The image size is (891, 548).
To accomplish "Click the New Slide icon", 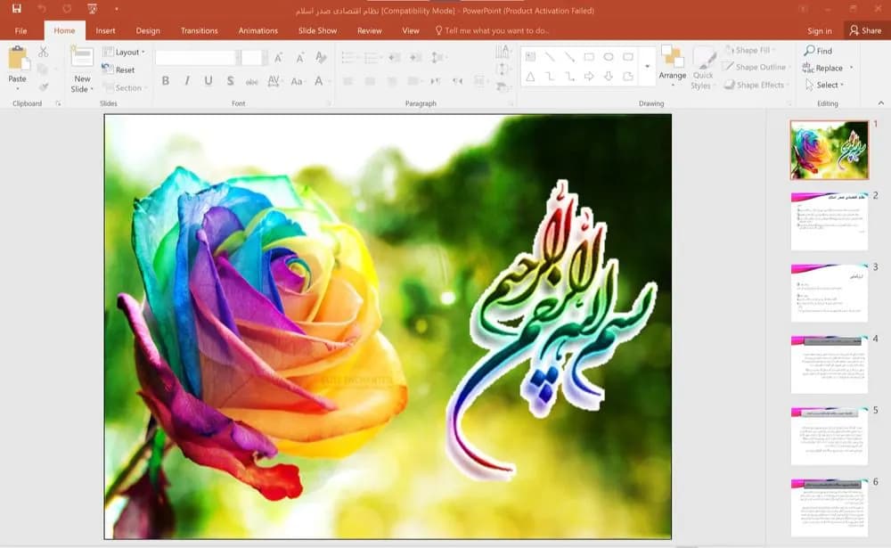I will (x=82, y=58).
